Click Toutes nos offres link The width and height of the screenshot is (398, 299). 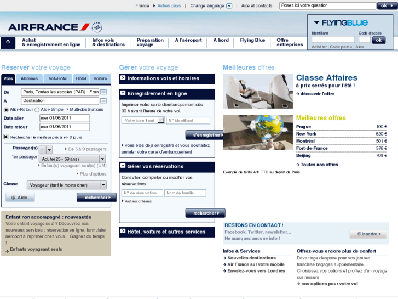click(319, 165)
